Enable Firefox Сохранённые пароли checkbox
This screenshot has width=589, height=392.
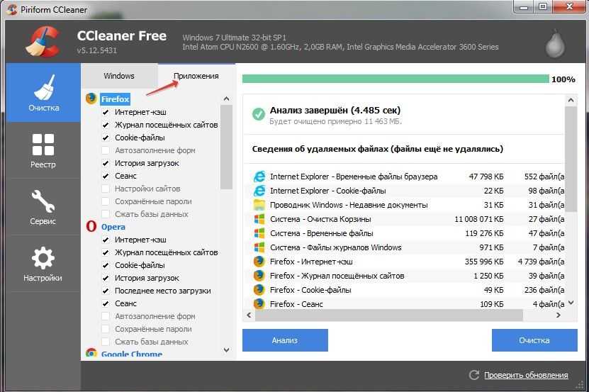click(106, 201)
